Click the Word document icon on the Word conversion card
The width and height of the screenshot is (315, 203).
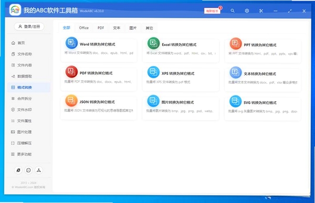point(71,42)
